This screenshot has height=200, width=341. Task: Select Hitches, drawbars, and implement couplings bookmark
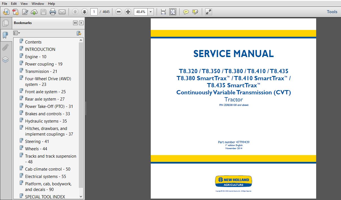click(x=49, y=131)
